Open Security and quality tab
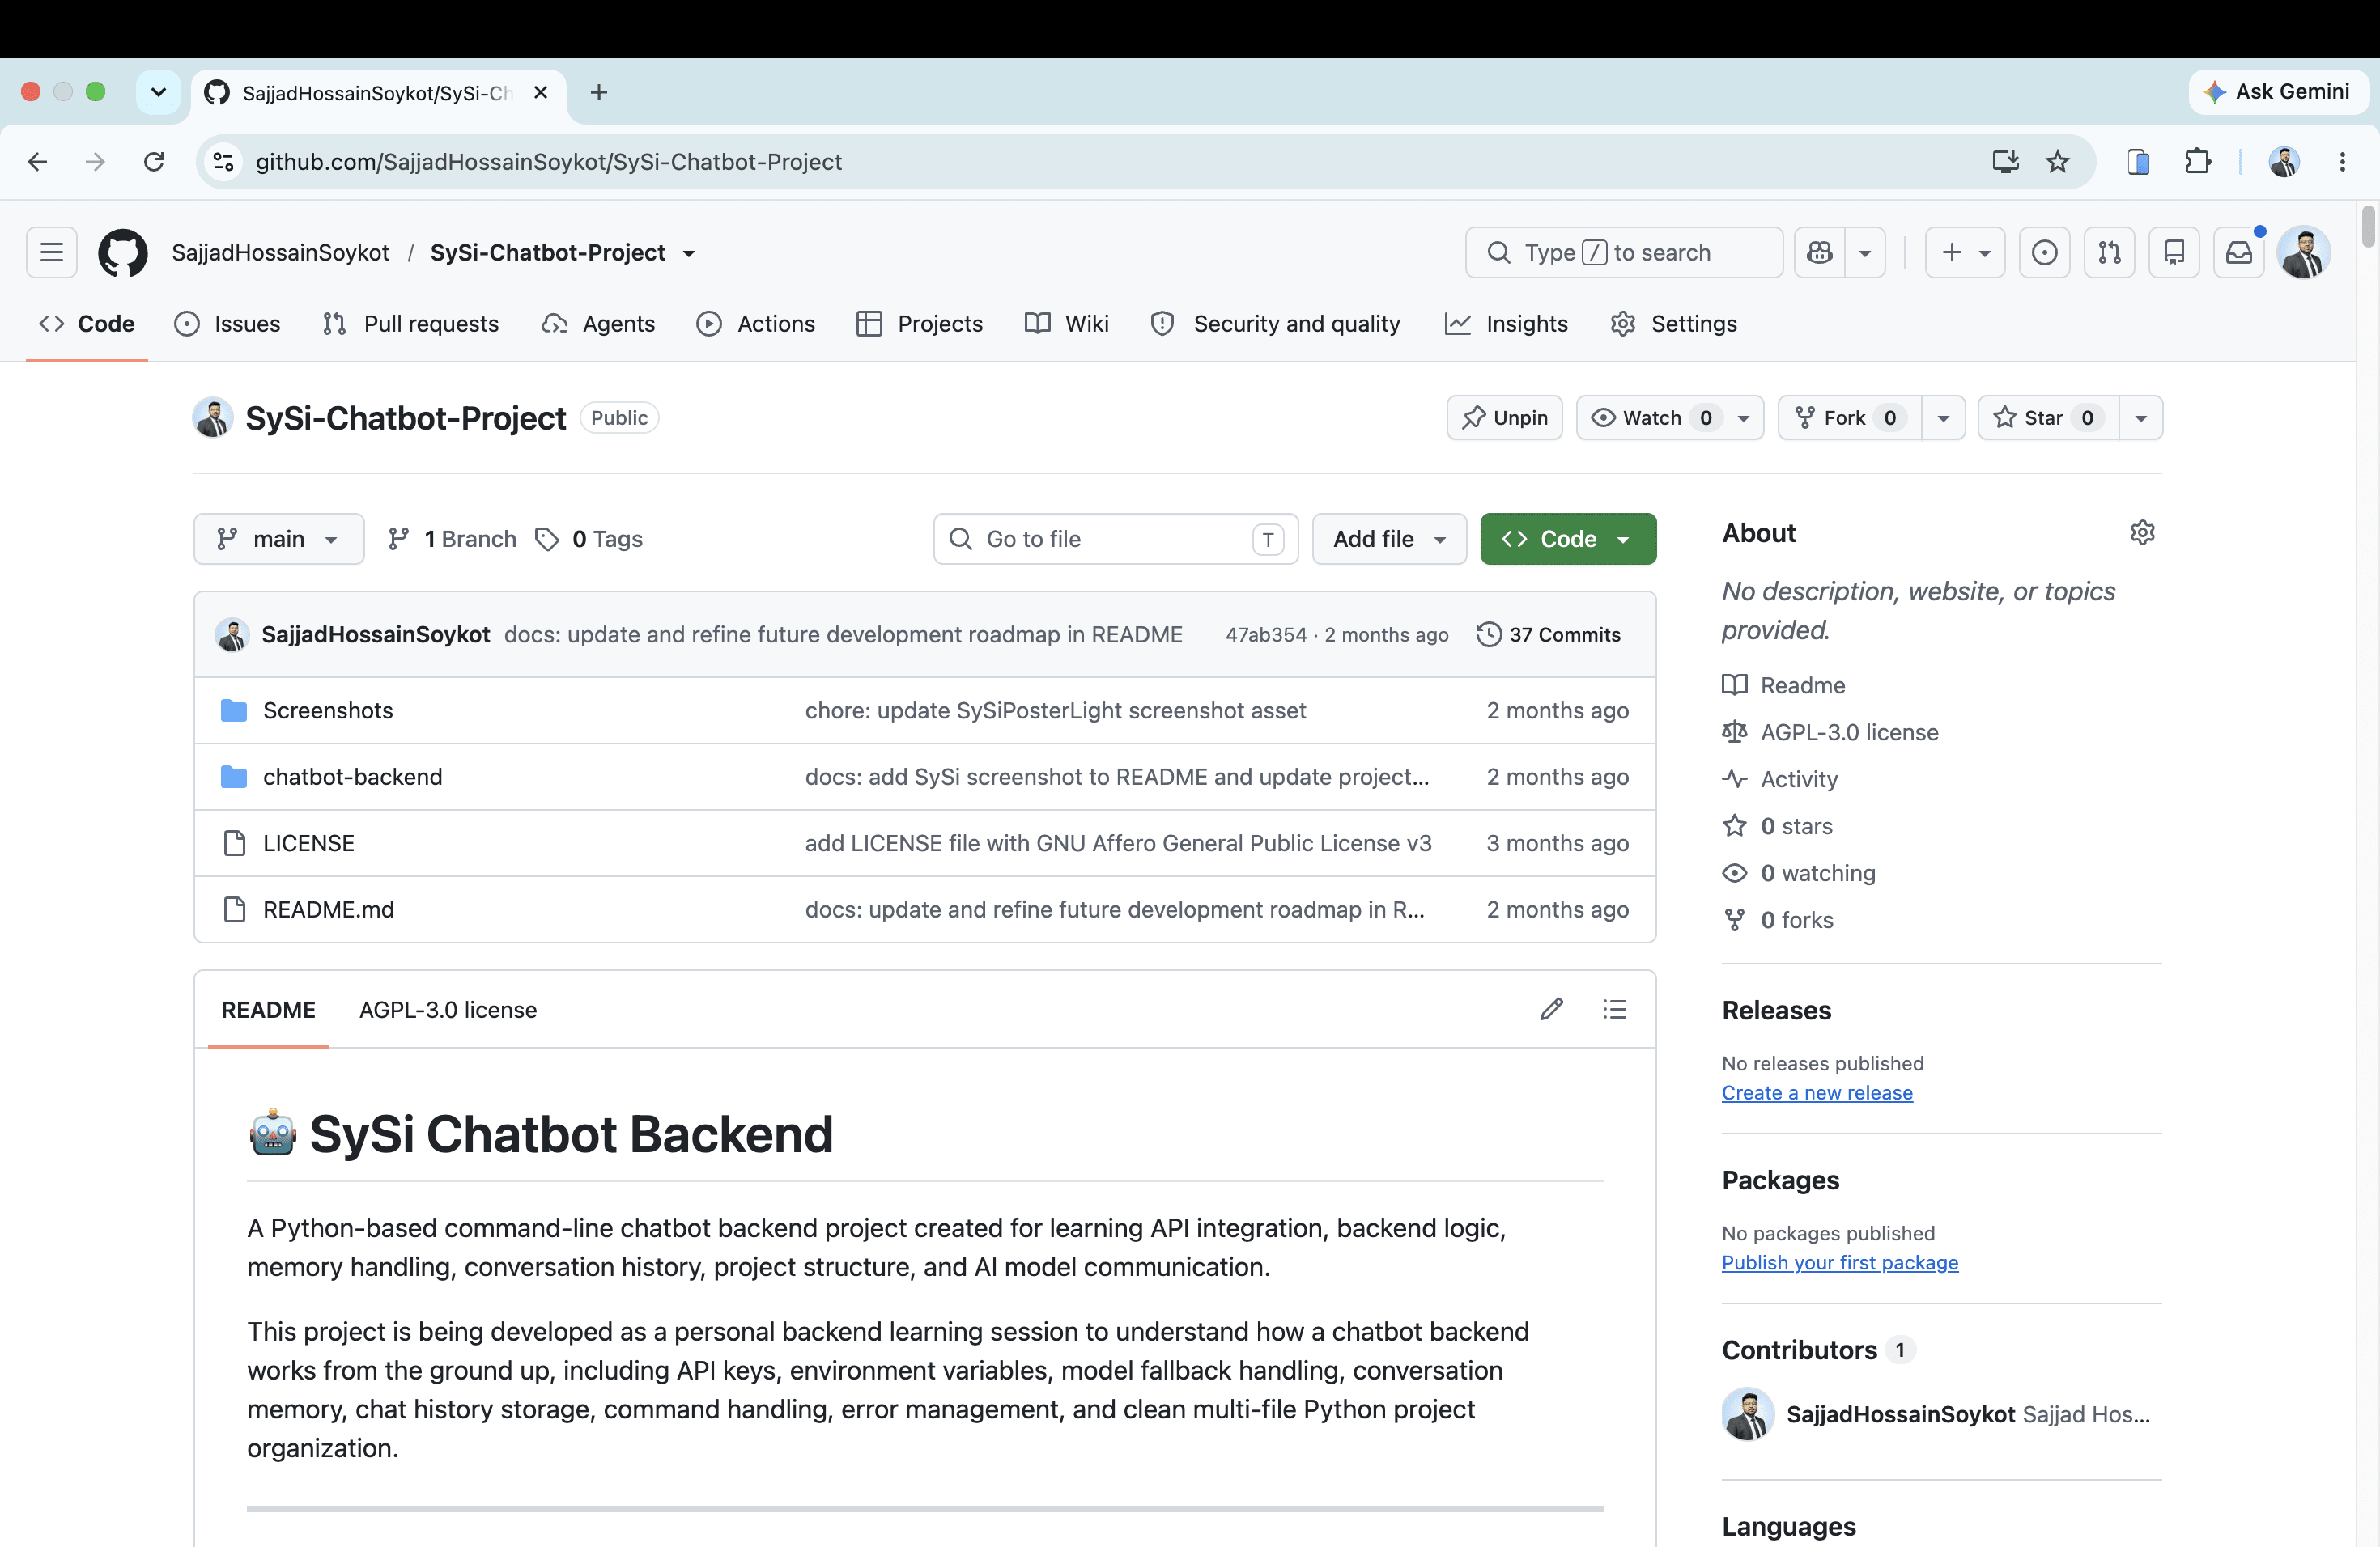Viewport: 2380px width, 1547px height. [x=1276, y=324]
